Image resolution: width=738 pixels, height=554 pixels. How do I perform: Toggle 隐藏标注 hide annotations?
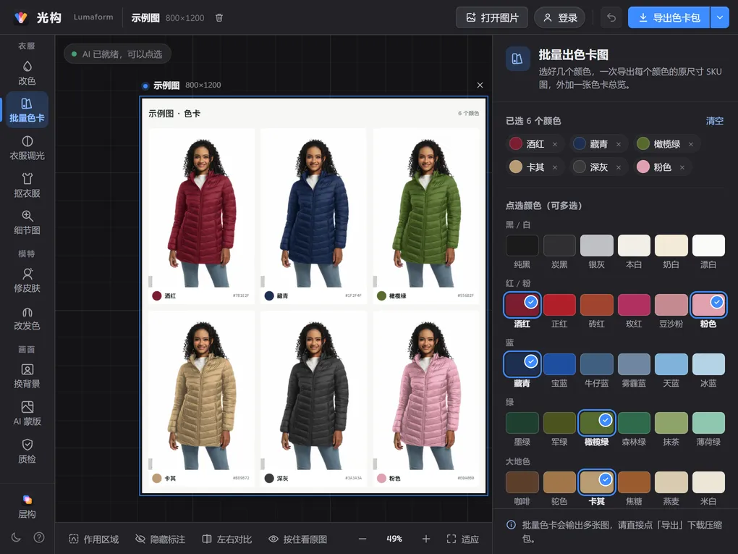coord(160,539)
